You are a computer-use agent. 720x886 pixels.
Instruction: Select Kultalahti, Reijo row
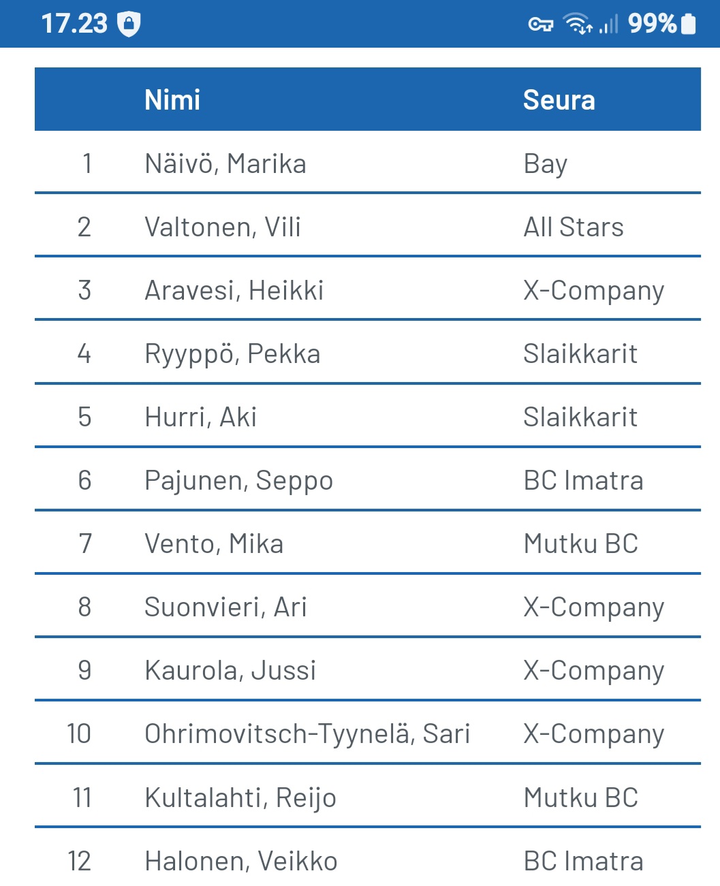pos(240,797)
